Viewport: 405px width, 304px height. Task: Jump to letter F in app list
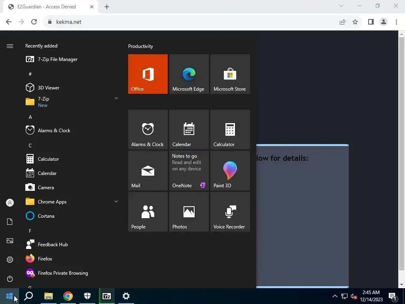[x=30, y=231]
